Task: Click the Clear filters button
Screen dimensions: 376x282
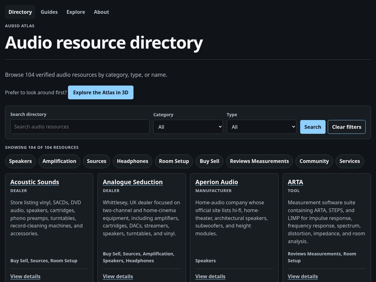Action: 347,127
